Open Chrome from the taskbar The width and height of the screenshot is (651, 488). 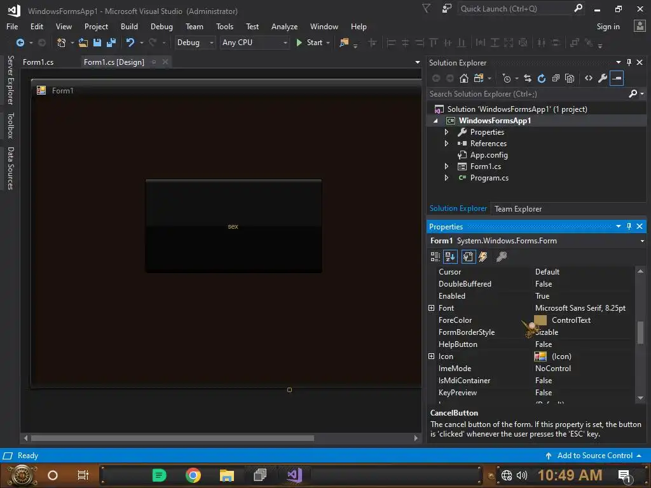pyautogui.click(x=193, y=475)
